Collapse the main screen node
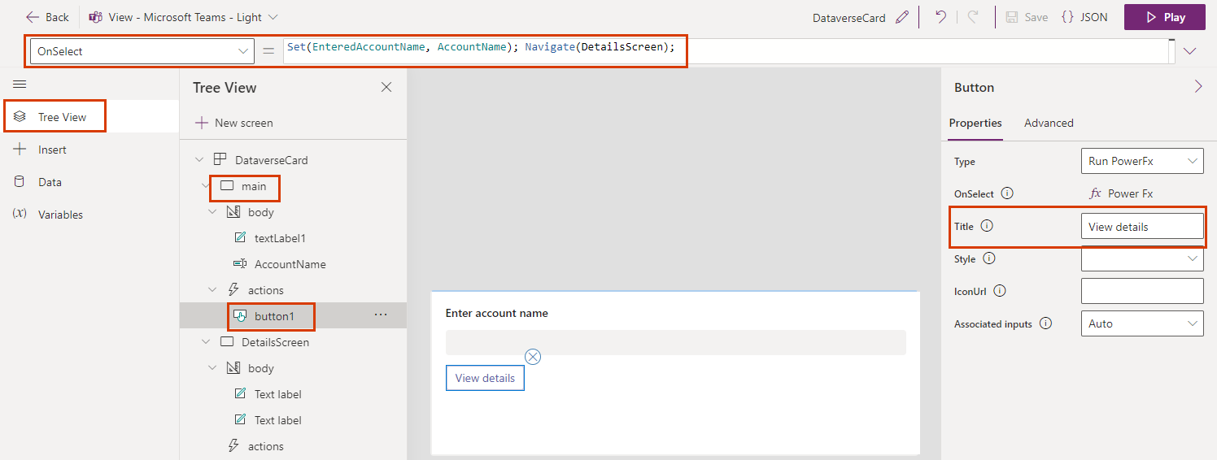This screenshot has width=1217, height=460. coord(206,186)
